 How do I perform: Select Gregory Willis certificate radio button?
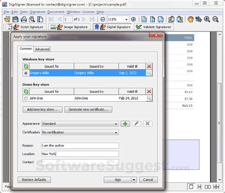pos(26,73)
